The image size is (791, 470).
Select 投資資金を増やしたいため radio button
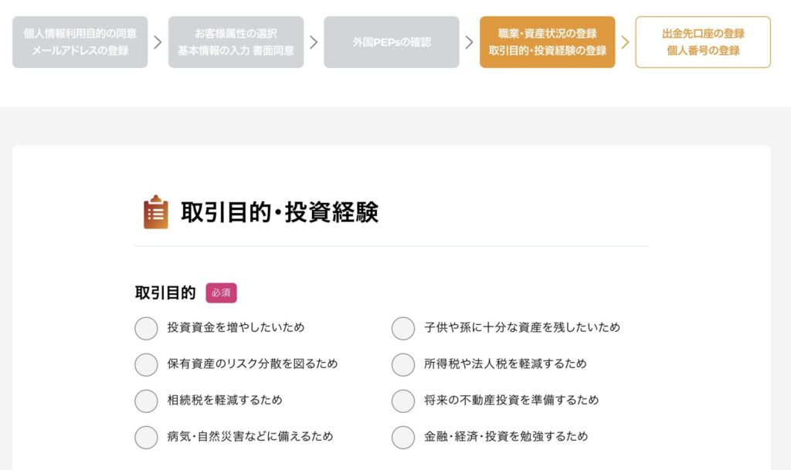(x=146, y=328)
